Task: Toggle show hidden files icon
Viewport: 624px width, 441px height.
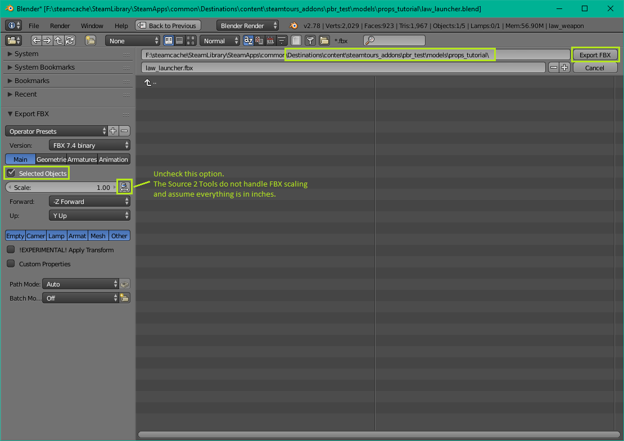Action: (296, 40)
